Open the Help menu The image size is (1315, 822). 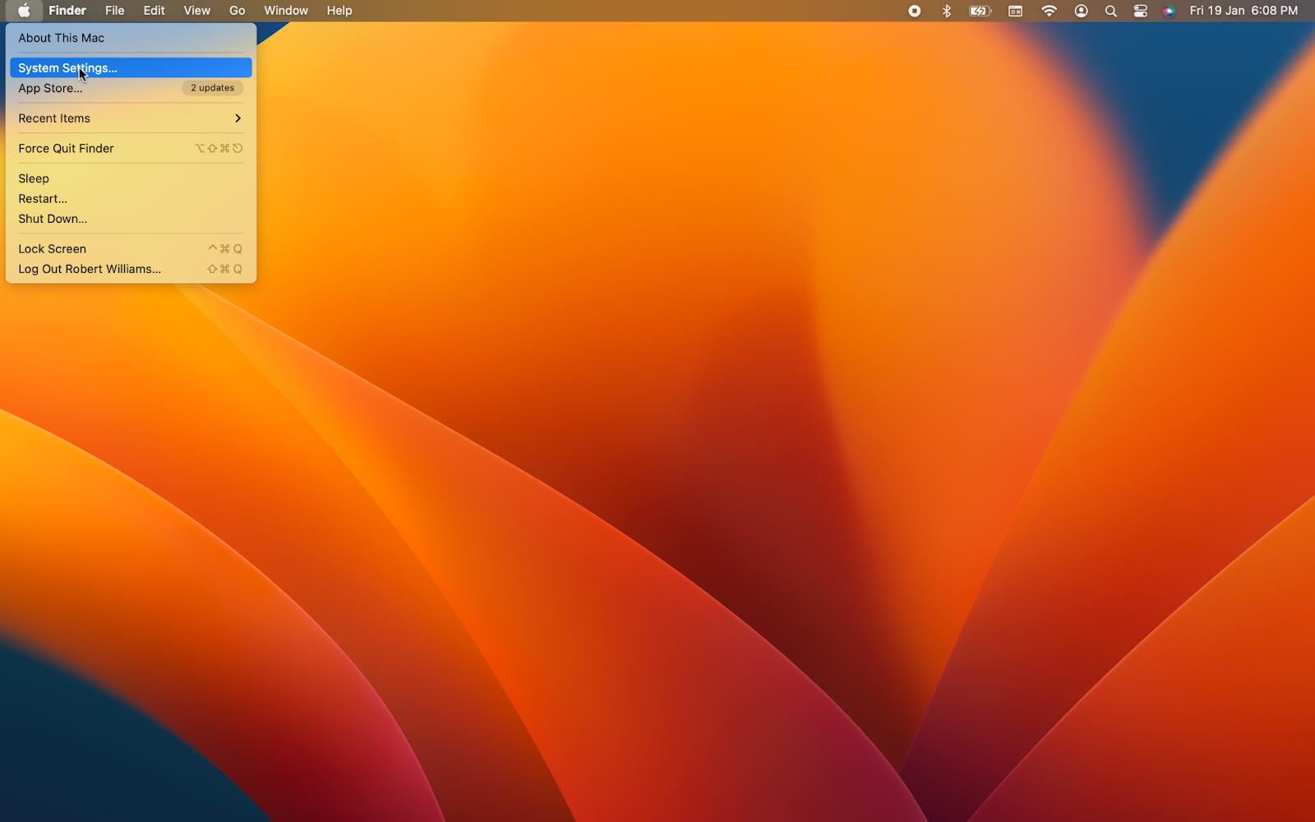[339, 11]
